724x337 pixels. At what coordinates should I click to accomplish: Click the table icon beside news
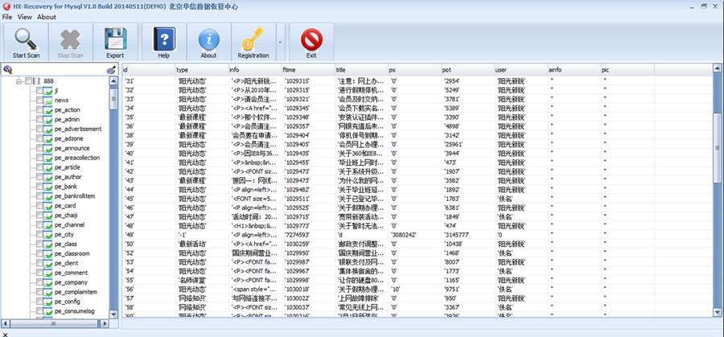pyautogui.click(x=48, y=101)
